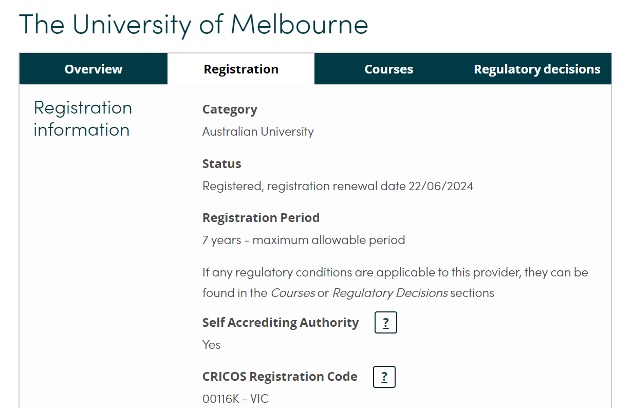This screenshot has width=632, height=408.
Task: Click the Registration Period label
Action: 261,218
